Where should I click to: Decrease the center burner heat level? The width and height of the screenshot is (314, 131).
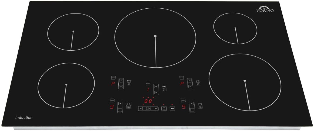click(156, 92)
